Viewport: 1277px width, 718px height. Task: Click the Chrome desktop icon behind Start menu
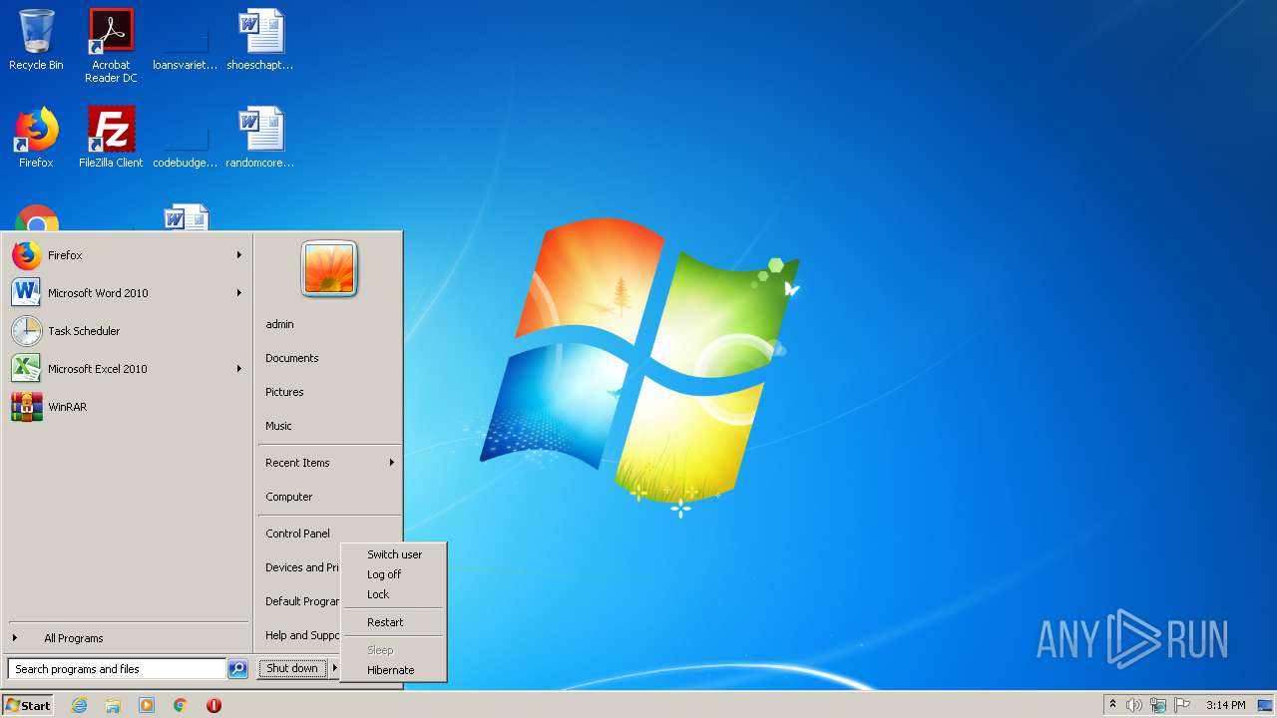[37, 217]
